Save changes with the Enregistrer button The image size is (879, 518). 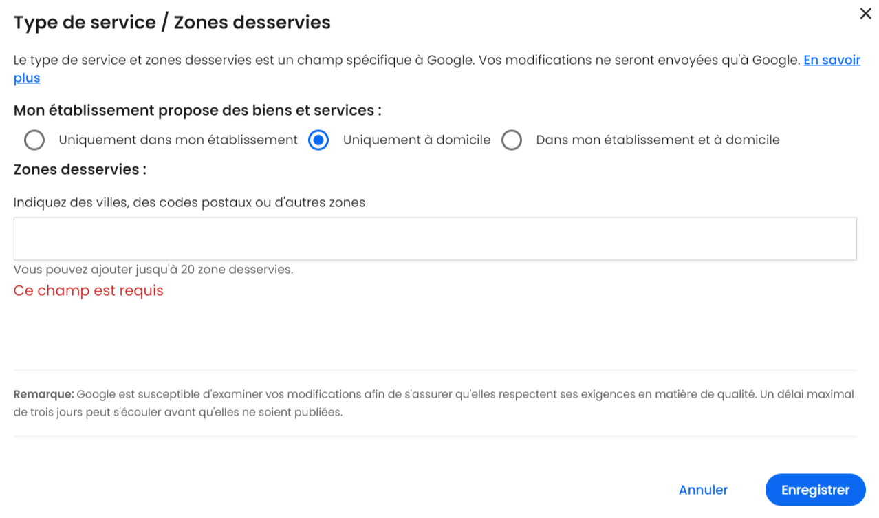(x=815, y=490)
